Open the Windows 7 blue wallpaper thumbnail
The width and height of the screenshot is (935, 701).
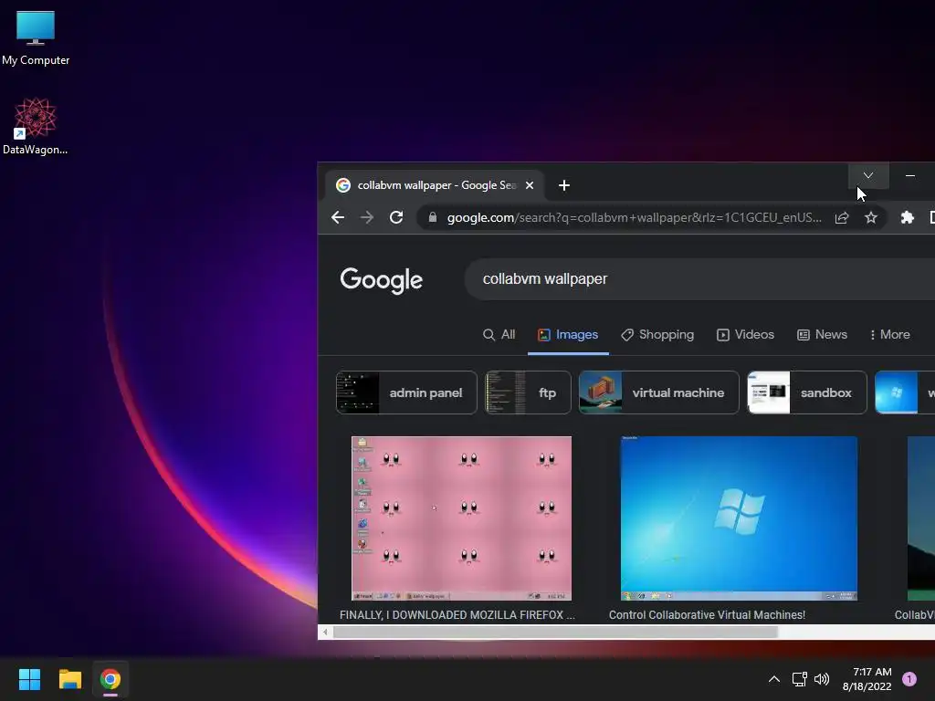pyautogui.click(x=739, y=518)
